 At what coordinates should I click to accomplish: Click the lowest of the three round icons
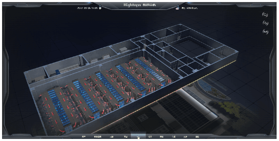[x=265, y=32]
